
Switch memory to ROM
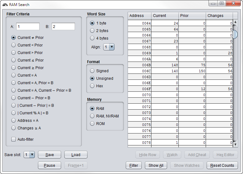click(x=92, y=123)
